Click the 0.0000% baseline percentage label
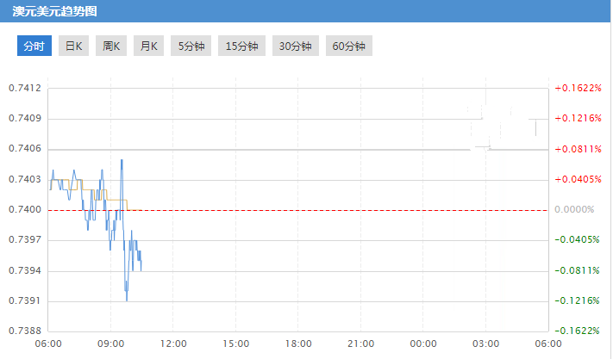613x359 pixels. (x=574, y=210)
